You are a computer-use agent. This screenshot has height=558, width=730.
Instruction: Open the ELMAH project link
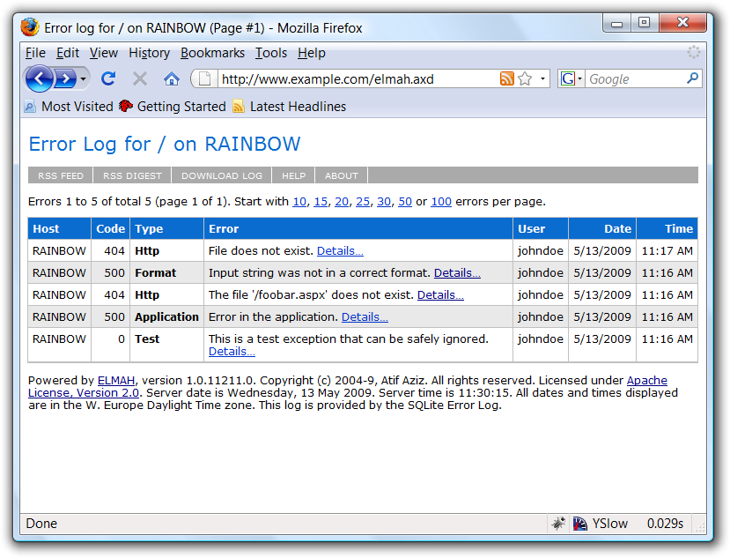point(115,381)
